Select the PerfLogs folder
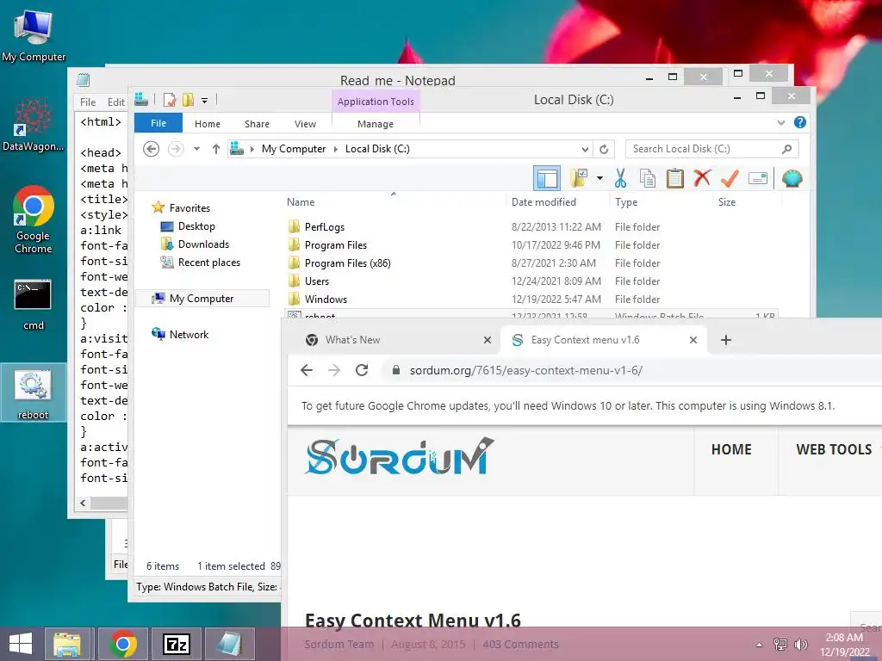 tap(325, 227)
